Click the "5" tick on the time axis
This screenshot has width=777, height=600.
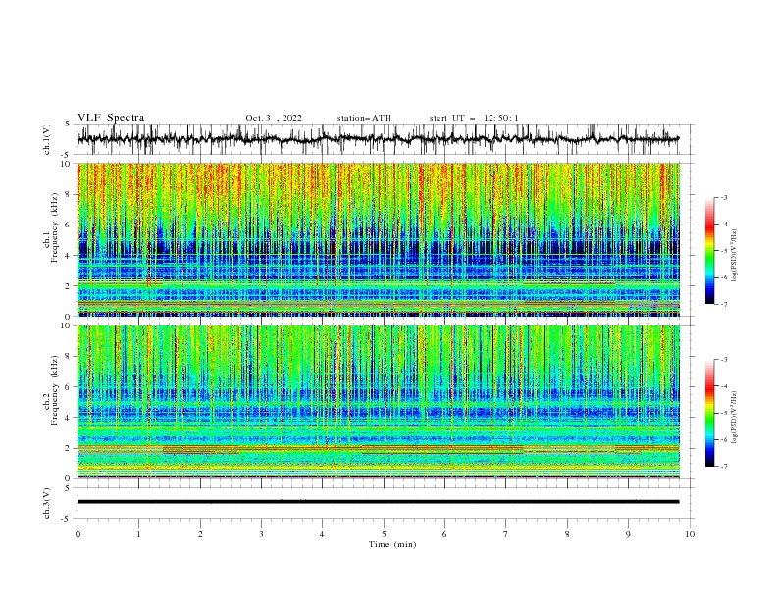point(384,534)
